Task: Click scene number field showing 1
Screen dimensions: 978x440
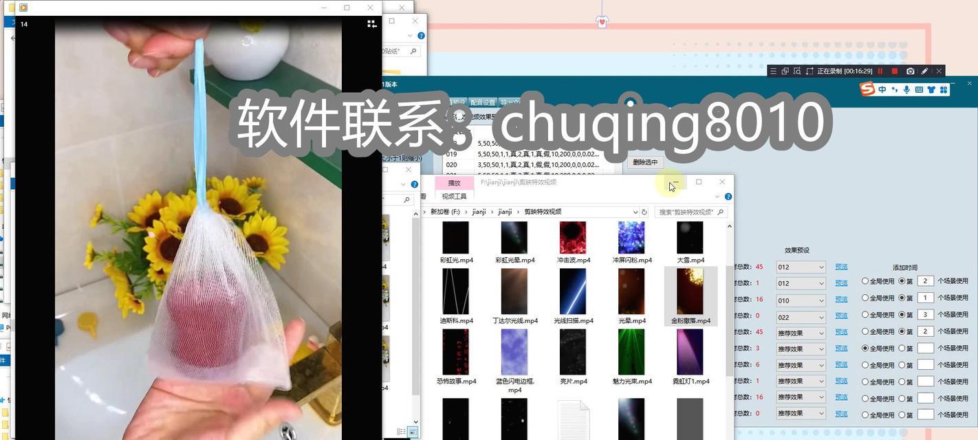Action: click(x=926, y=298)
